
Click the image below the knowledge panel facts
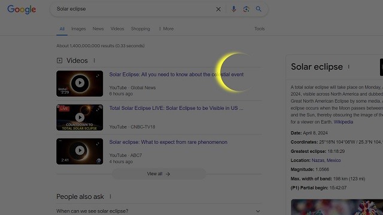click(x=337, y=207)
